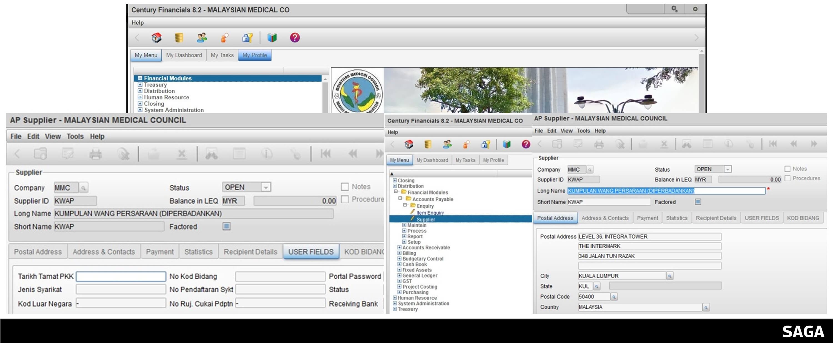Screen dimensions: 833x343
Task: Click the home house icon in top toolbar
Action: (157, 38)
